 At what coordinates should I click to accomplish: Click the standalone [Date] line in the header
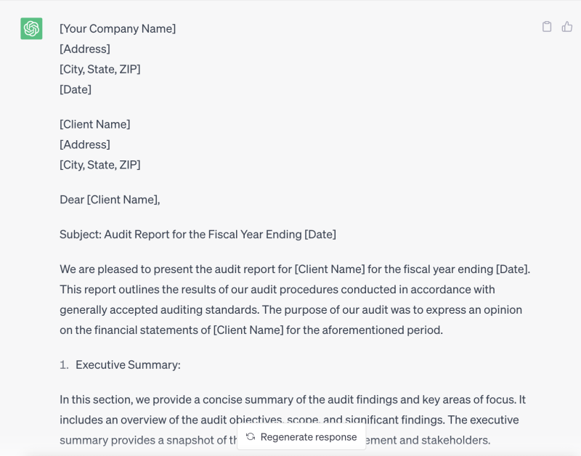(x=76, y=89)
